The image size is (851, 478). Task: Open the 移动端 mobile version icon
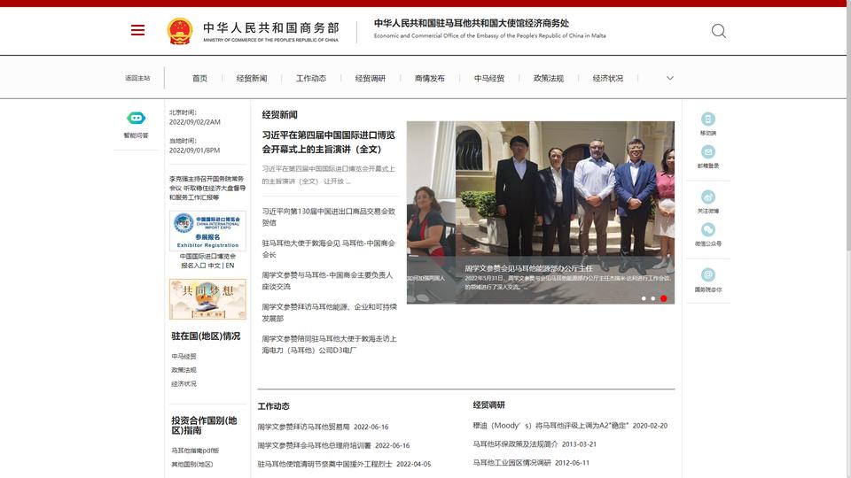pyautogui.click(x=707, y=119)
